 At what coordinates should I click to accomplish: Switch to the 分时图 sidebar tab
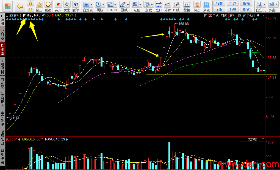pos(2,35)
